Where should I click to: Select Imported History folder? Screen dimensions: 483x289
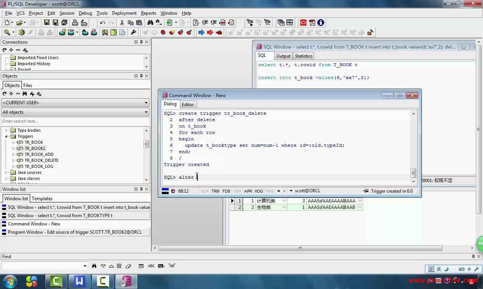[x=34, y=64]
